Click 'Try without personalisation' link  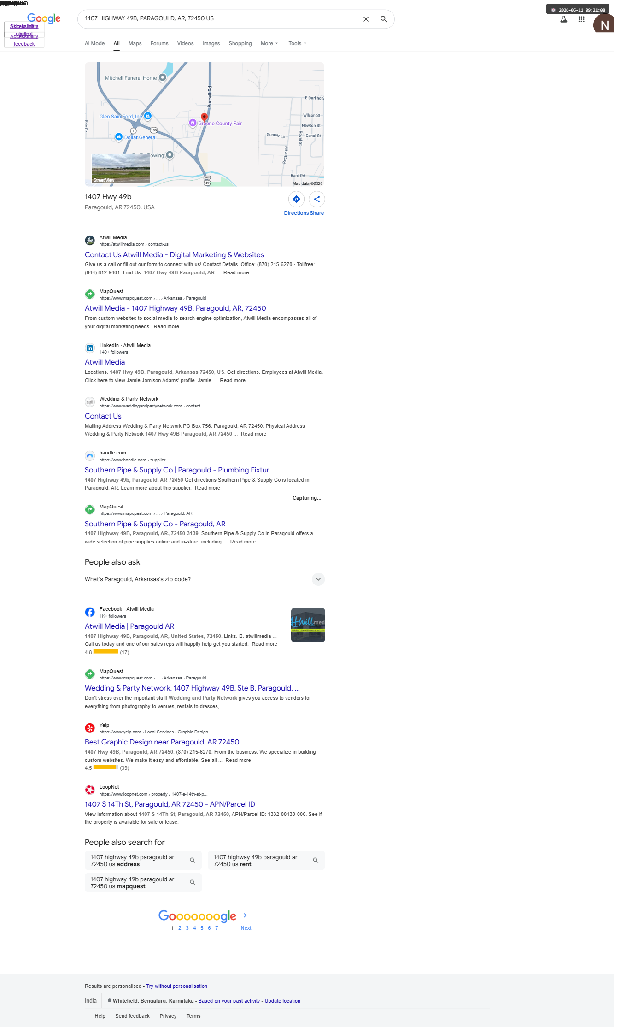[177, 986]
